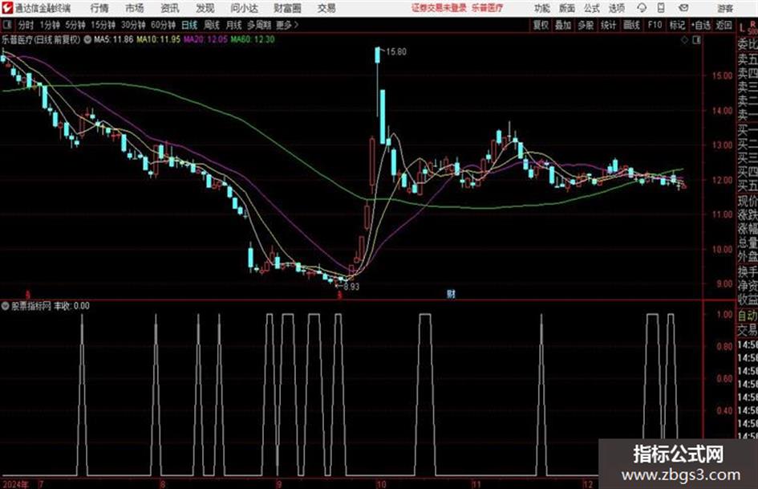Open the round dropdown next to 乐普医疗 title
The image size is (758, 489).
87,39
